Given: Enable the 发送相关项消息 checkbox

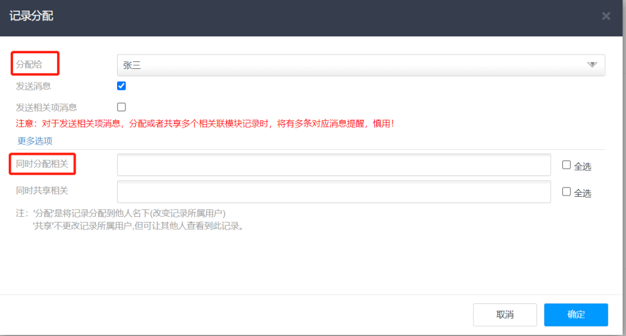Looking at the screenshot, I should [x=121, y=107].
